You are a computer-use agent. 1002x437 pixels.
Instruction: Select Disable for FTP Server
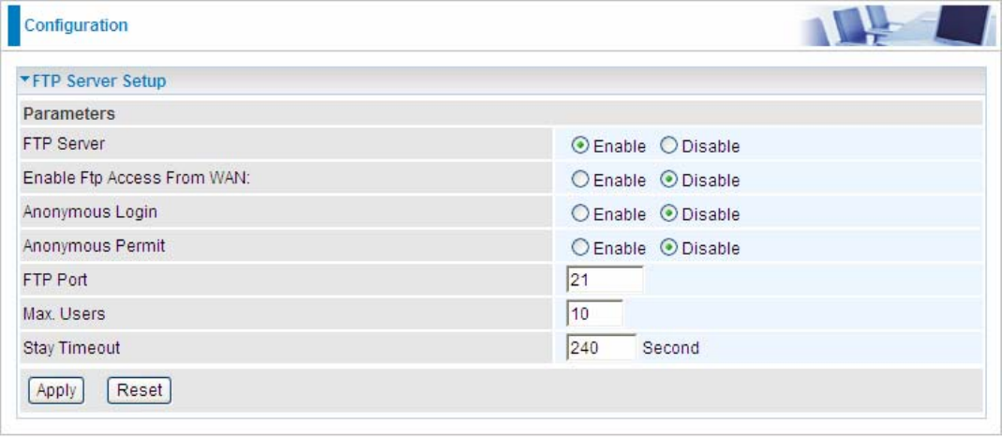(668, 146)
